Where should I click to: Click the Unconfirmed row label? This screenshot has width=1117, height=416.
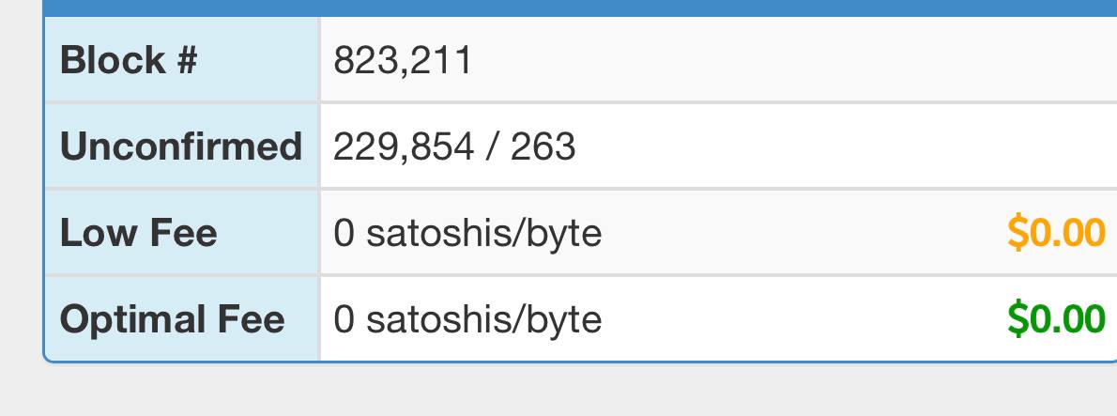pyautogui.click(x=181, y=146)
